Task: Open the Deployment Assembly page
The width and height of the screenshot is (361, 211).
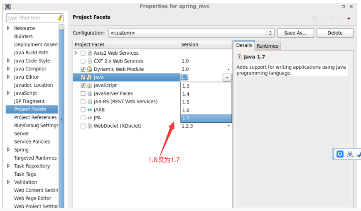Action: click(36, 45)
